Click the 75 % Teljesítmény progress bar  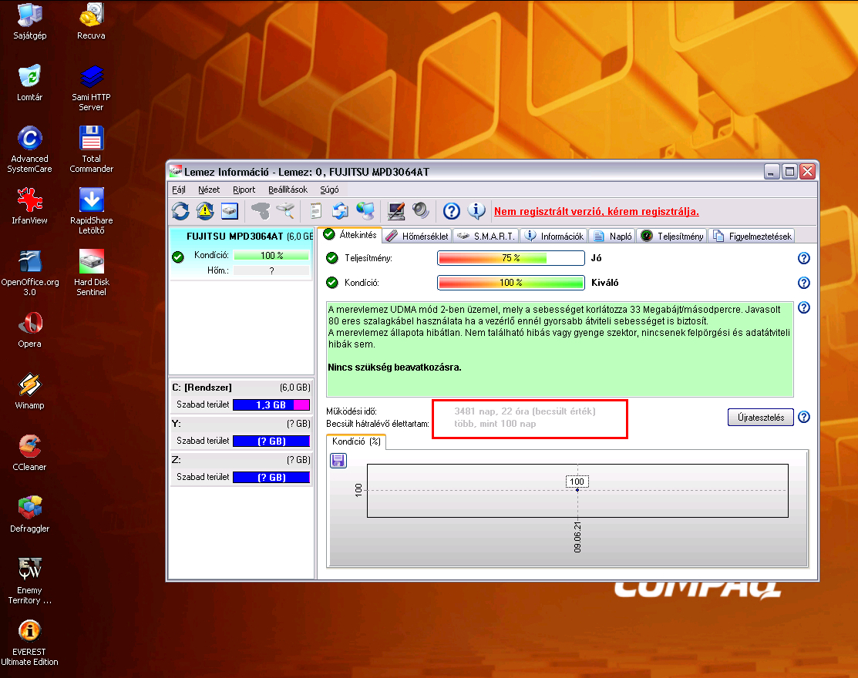(x=511, y=258)
